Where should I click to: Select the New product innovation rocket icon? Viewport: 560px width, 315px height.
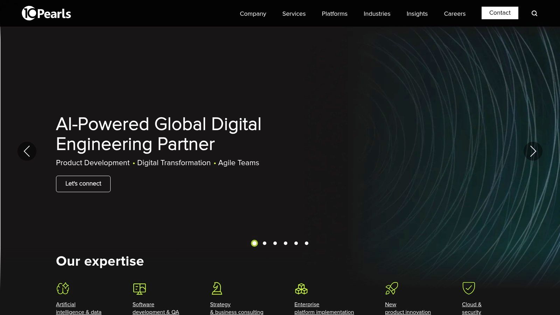(391, 288)
